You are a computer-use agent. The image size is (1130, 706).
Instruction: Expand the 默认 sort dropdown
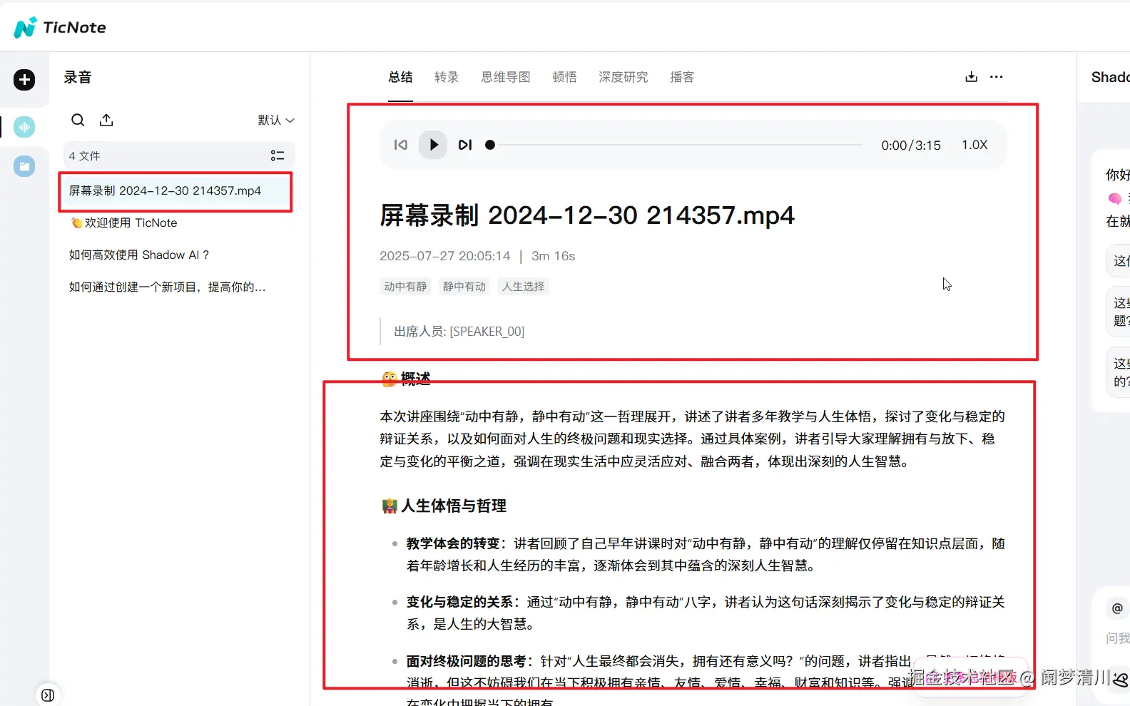[276, 120]
